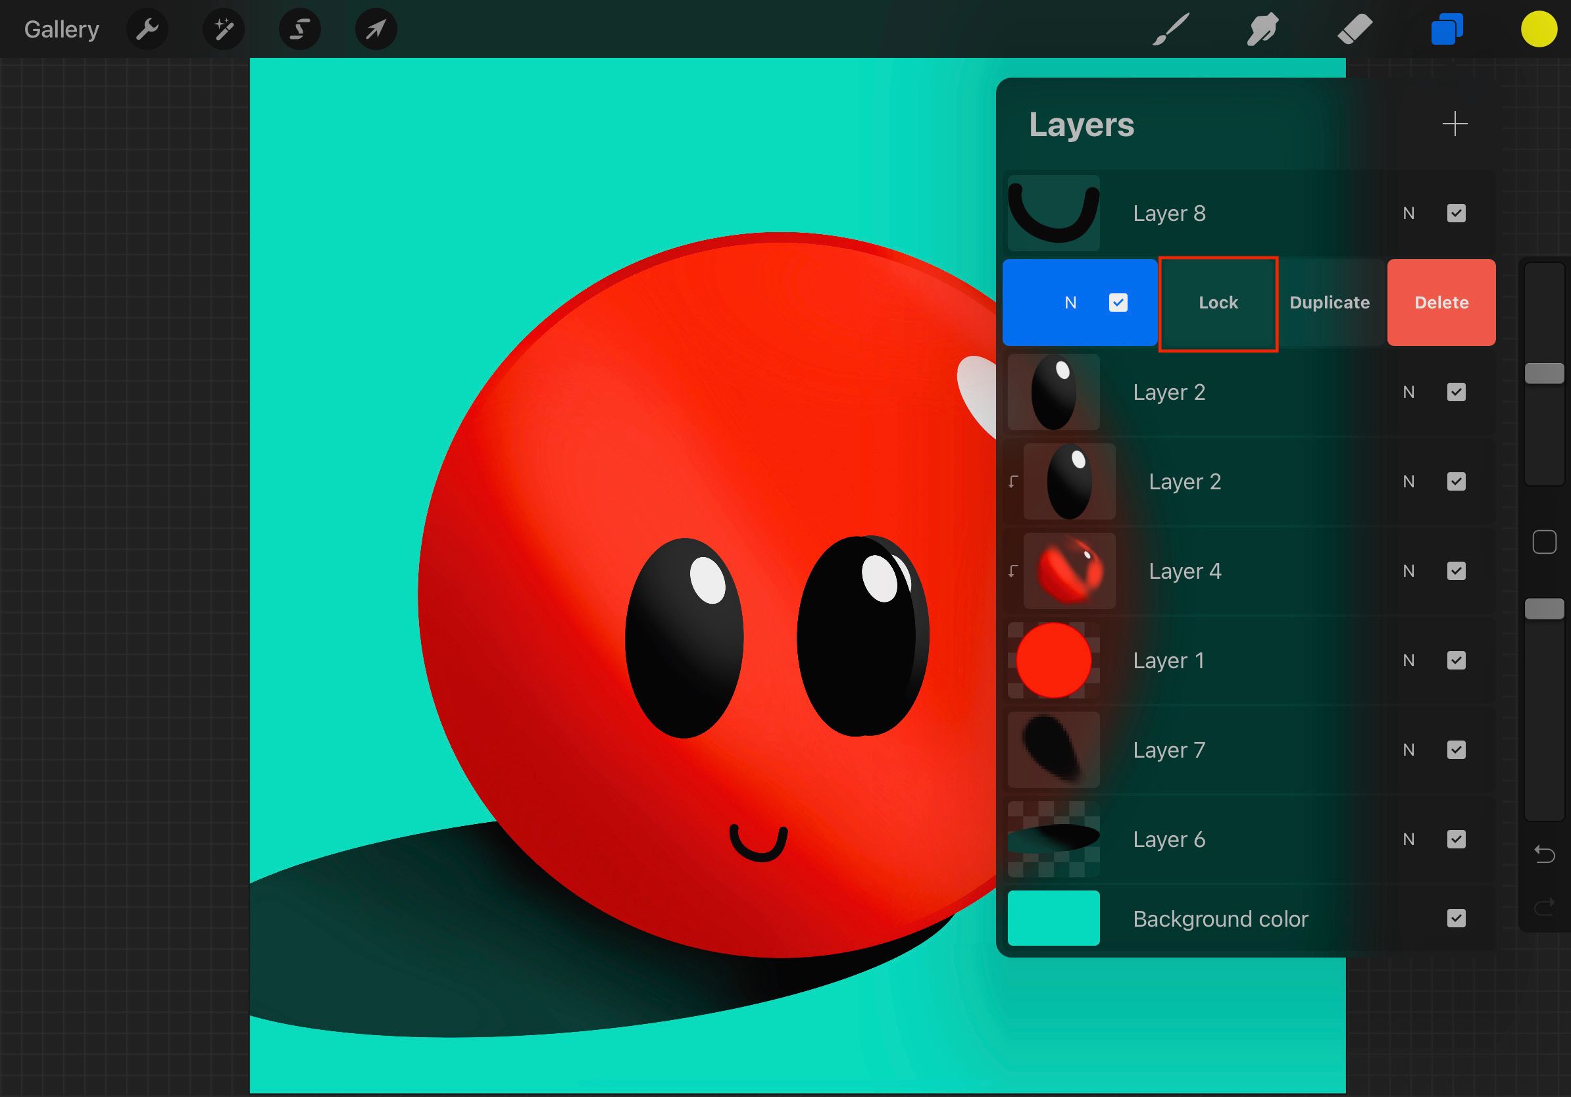Open the Actions wrench menu
1571x1097 pixels.
point(147,29)
